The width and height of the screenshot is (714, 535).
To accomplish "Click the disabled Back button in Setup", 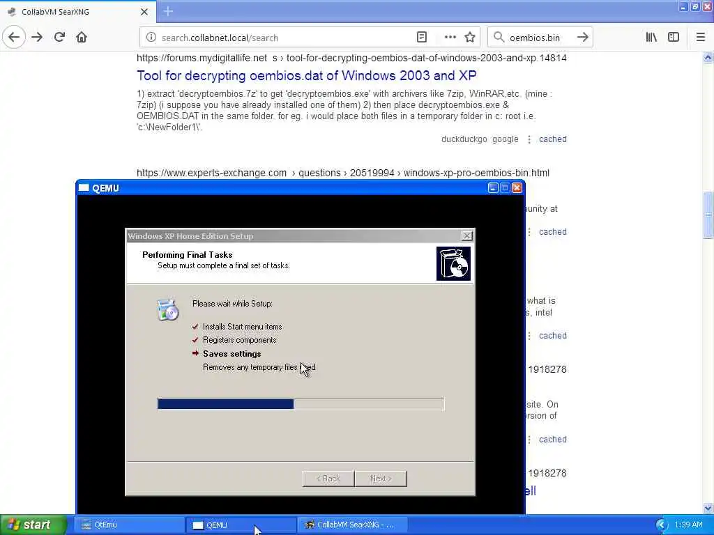I will pyautogui.click(x=328, y=479).
